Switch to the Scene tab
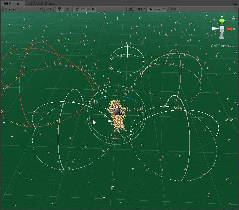 point(12,3)
